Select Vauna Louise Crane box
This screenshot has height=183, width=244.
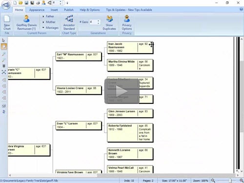click(x=79, y=90)
